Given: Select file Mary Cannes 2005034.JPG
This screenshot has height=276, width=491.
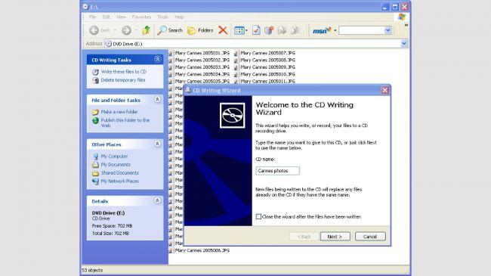Looking at the screenshot, I should tap(202, 74).
